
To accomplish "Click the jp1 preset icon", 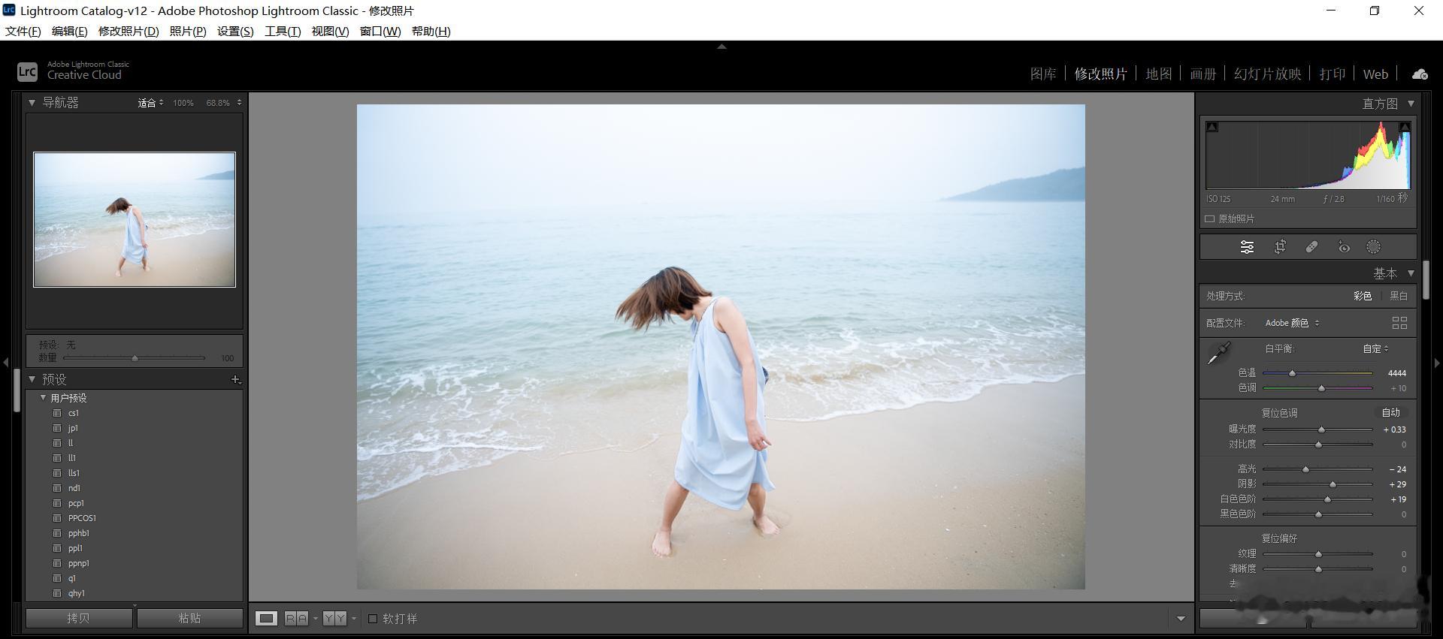I will (57, 428).
